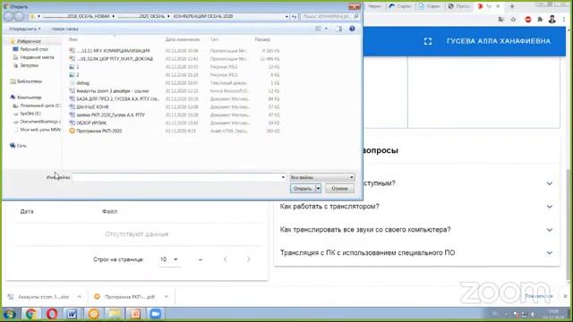Click the Windows Start button

tap(10, 314)
